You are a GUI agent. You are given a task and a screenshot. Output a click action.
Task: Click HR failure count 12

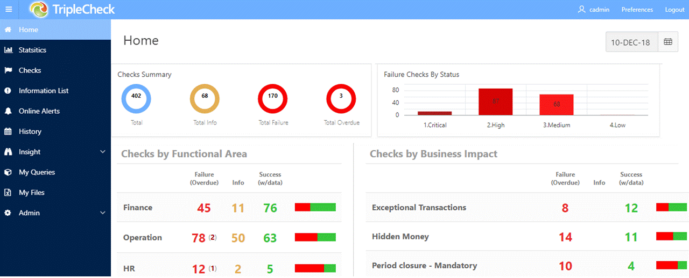click(x=199, y=269)
